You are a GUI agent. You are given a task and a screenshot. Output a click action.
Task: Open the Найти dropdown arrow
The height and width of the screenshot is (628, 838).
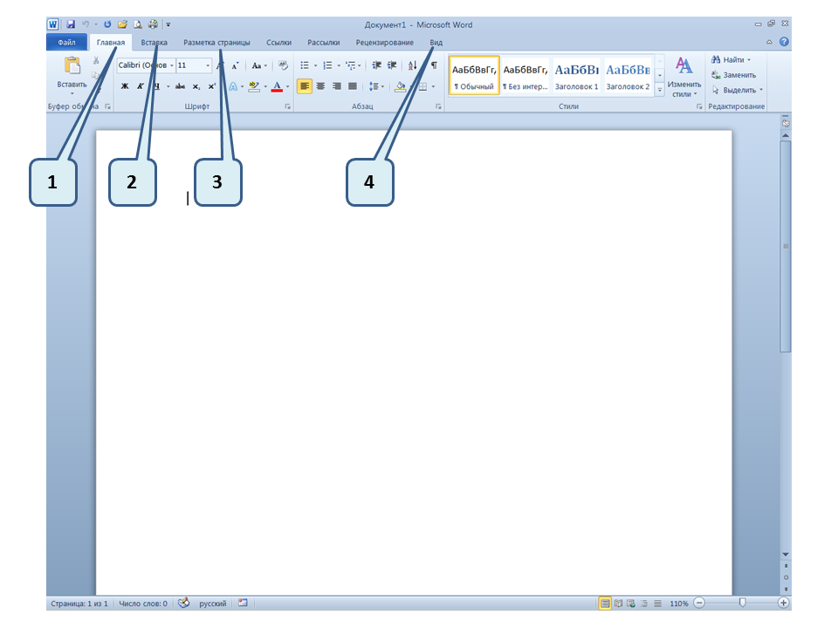coord(749,60)
